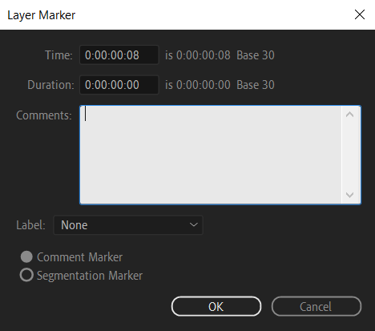Click the 'Comments:' field label
This screenshot has width=375, height=331.
coord(44,115)
